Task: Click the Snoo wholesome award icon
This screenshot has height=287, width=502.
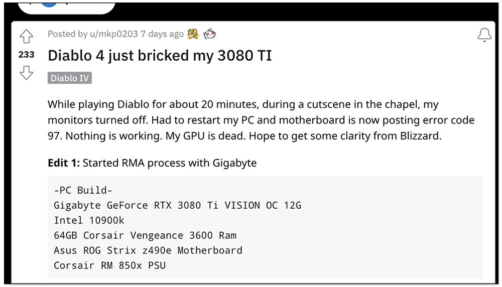Action: (210, 34)
